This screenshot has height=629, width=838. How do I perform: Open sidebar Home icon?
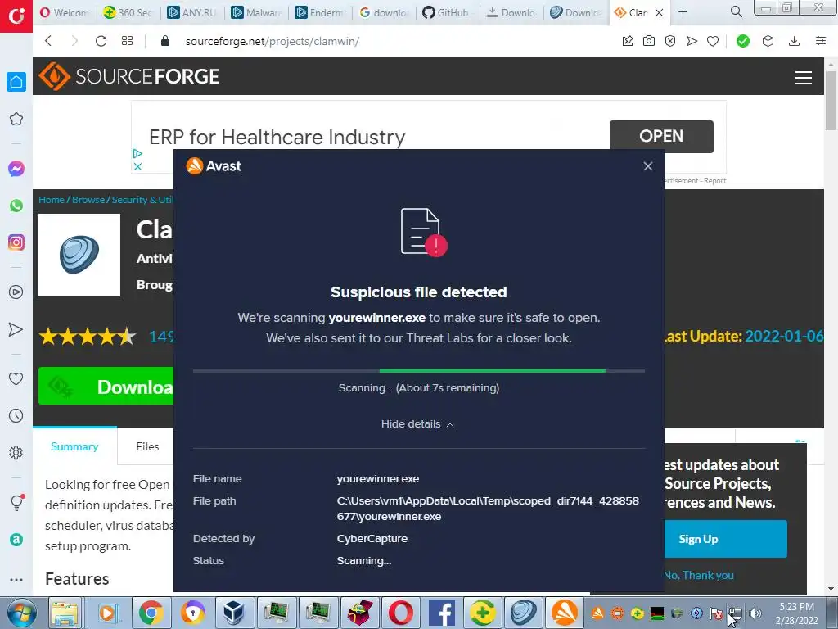pyautogui.click(x=16, y=82)
